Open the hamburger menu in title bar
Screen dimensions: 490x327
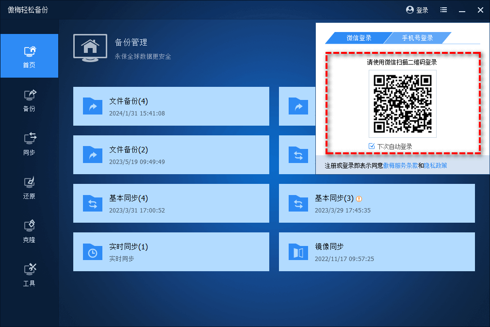click(443, 10)
